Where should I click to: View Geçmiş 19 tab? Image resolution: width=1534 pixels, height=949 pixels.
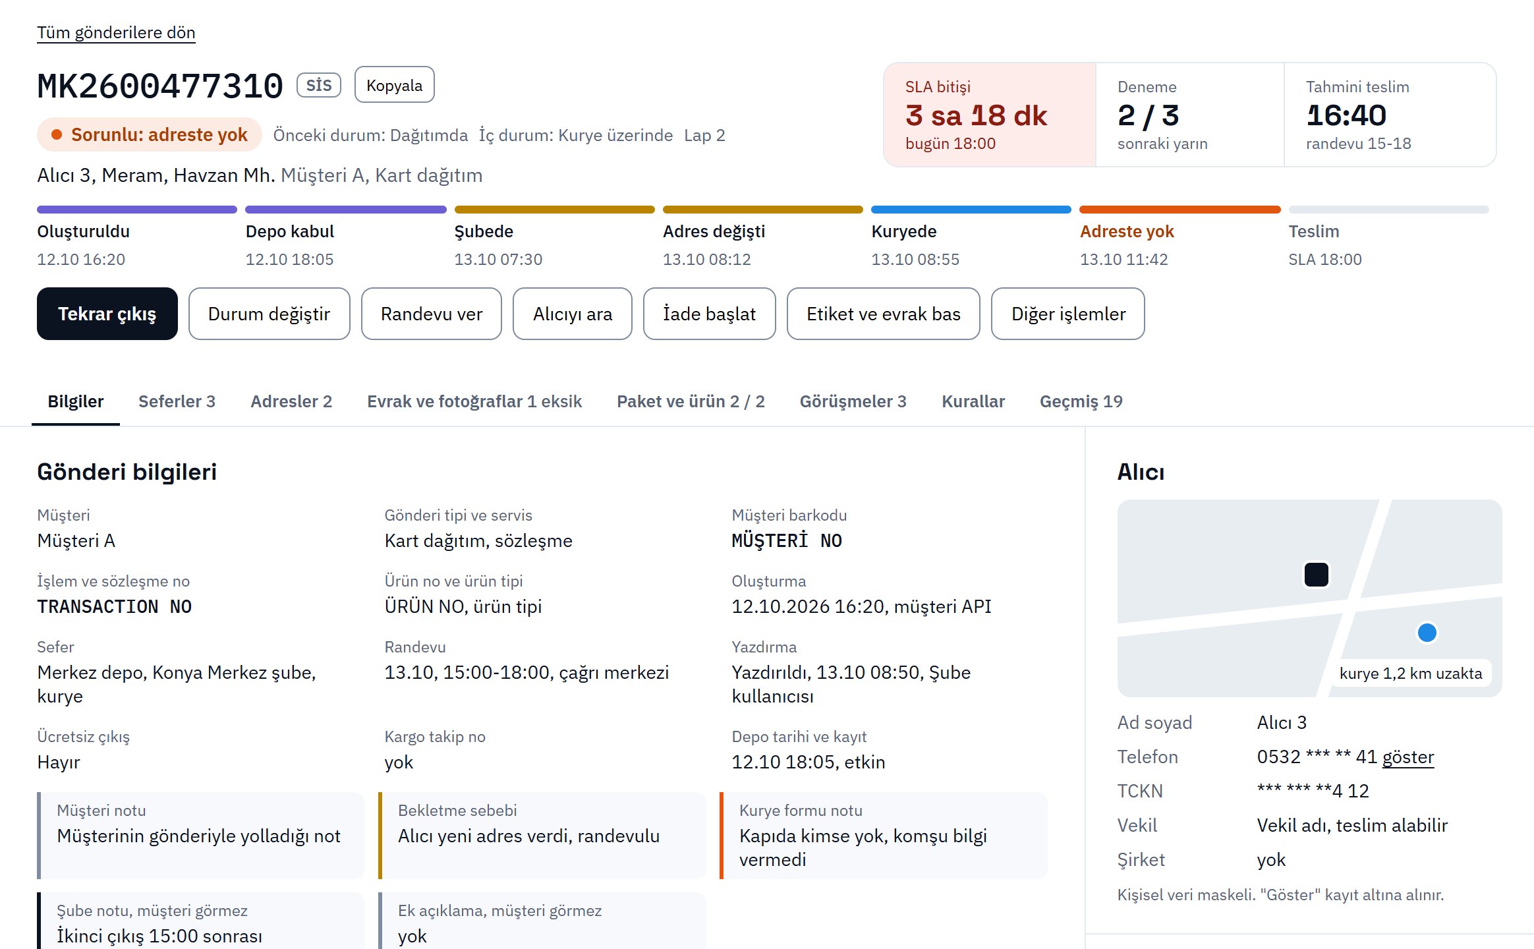[1081, 401]
